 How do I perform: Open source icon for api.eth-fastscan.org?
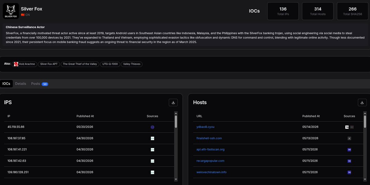pyautogui.click(x=349, y=149)
